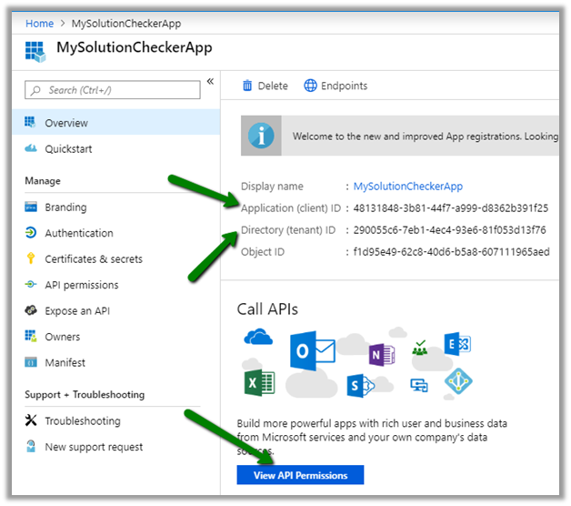The image size is (571, 506).
Task: Click the Certificates & secrets key icon
Action: click(30, 259)
